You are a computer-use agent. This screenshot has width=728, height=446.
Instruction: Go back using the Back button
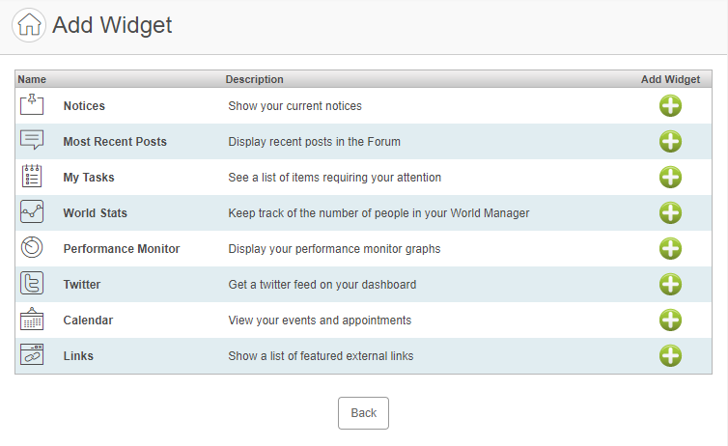(363, 413)
